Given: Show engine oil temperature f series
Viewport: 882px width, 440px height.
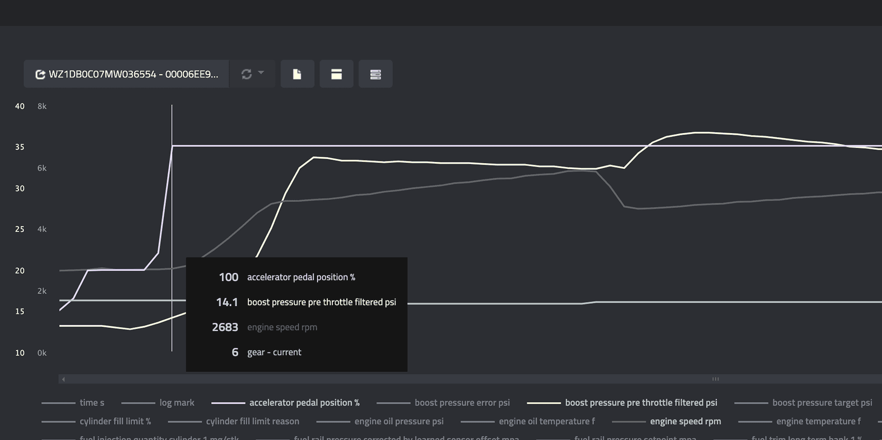Looking at the screenshot, I should (528, 421).
